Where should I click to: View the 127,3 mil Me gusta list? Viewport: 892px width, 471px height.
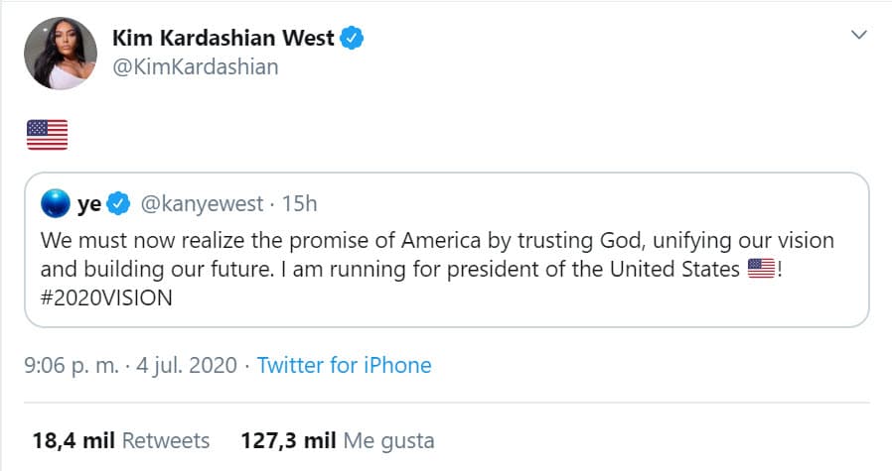tap(337, 439)
